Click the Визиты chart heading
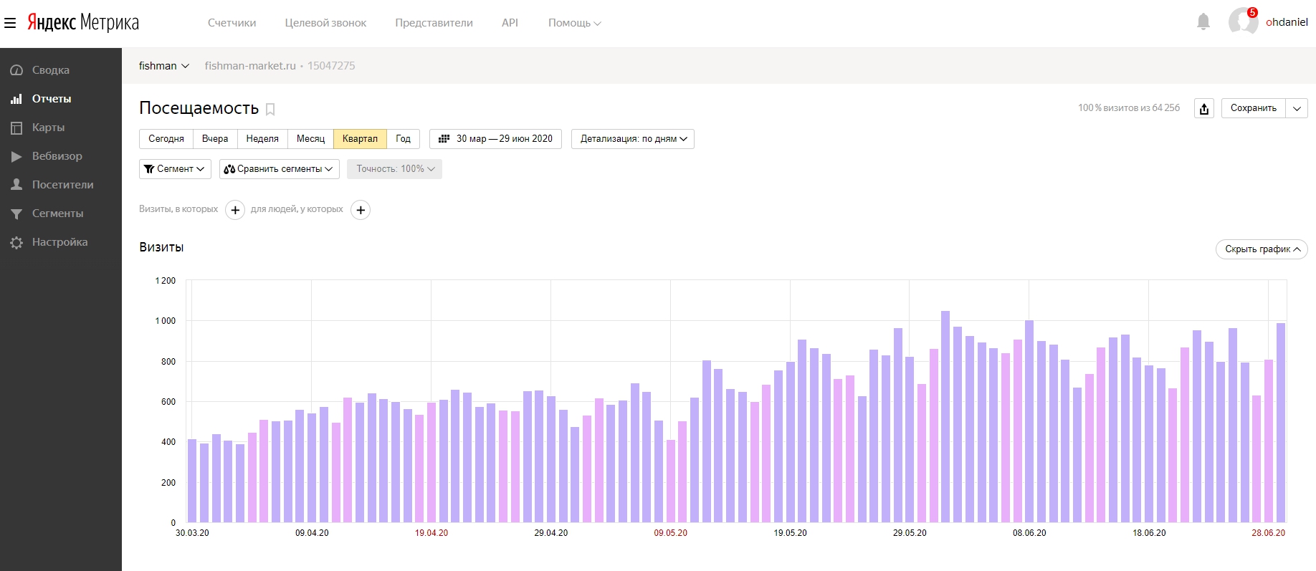The height and width of the screenshot is (571, 1316). (161, 247)
